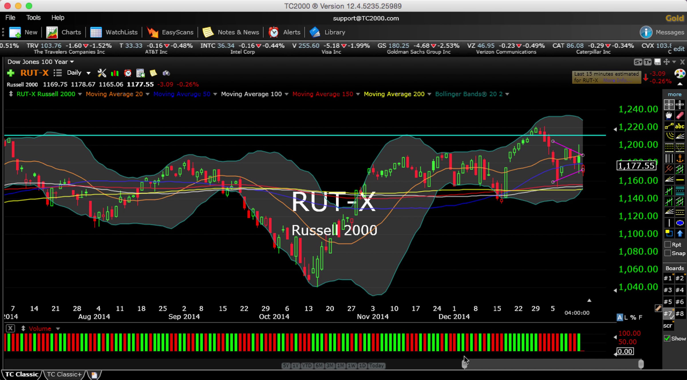Viewport: 687px width, 380px height.
Task: Open the Dow Jones 100 Year dropdown
Action: (x=40, y=62)
